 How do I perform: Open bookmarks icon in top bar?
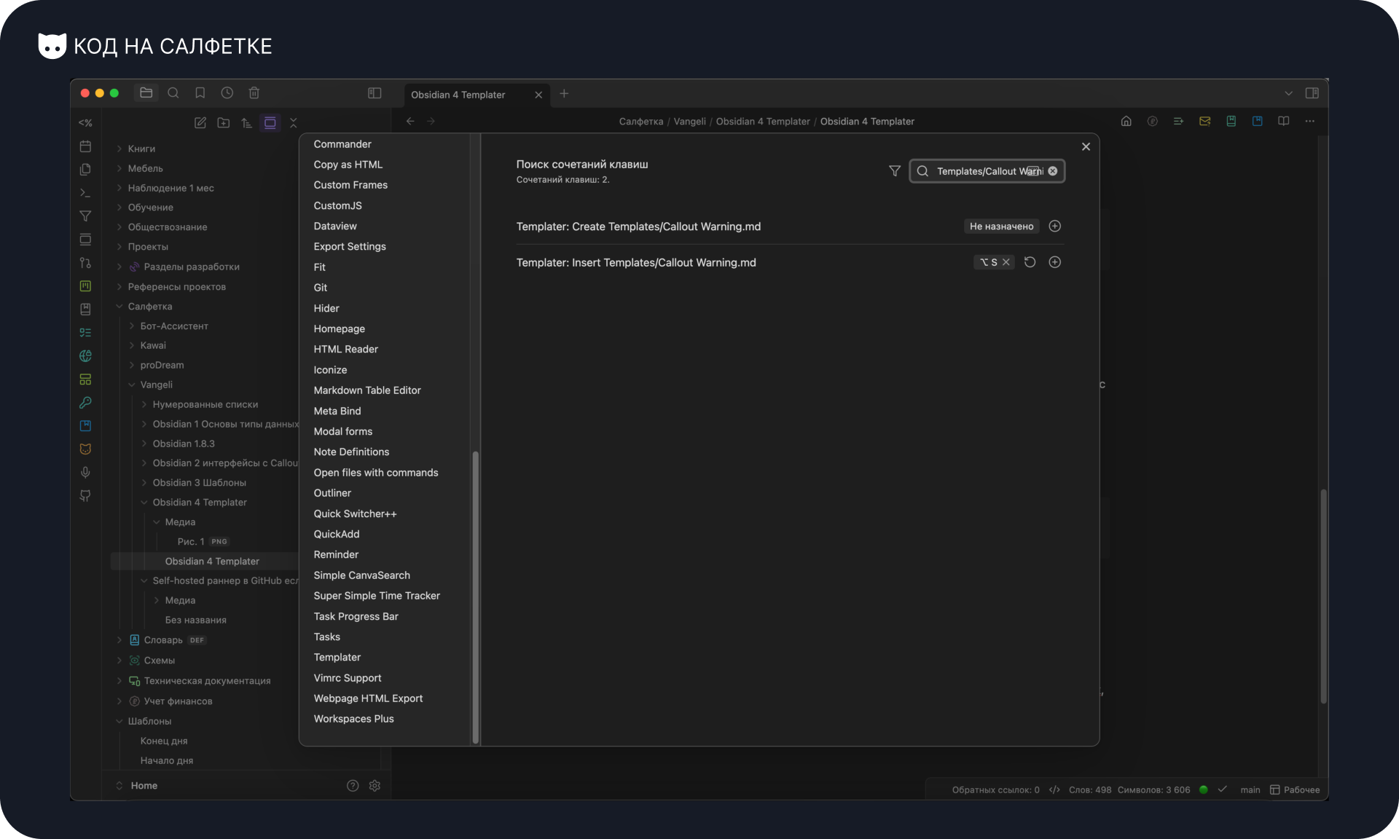200,93
